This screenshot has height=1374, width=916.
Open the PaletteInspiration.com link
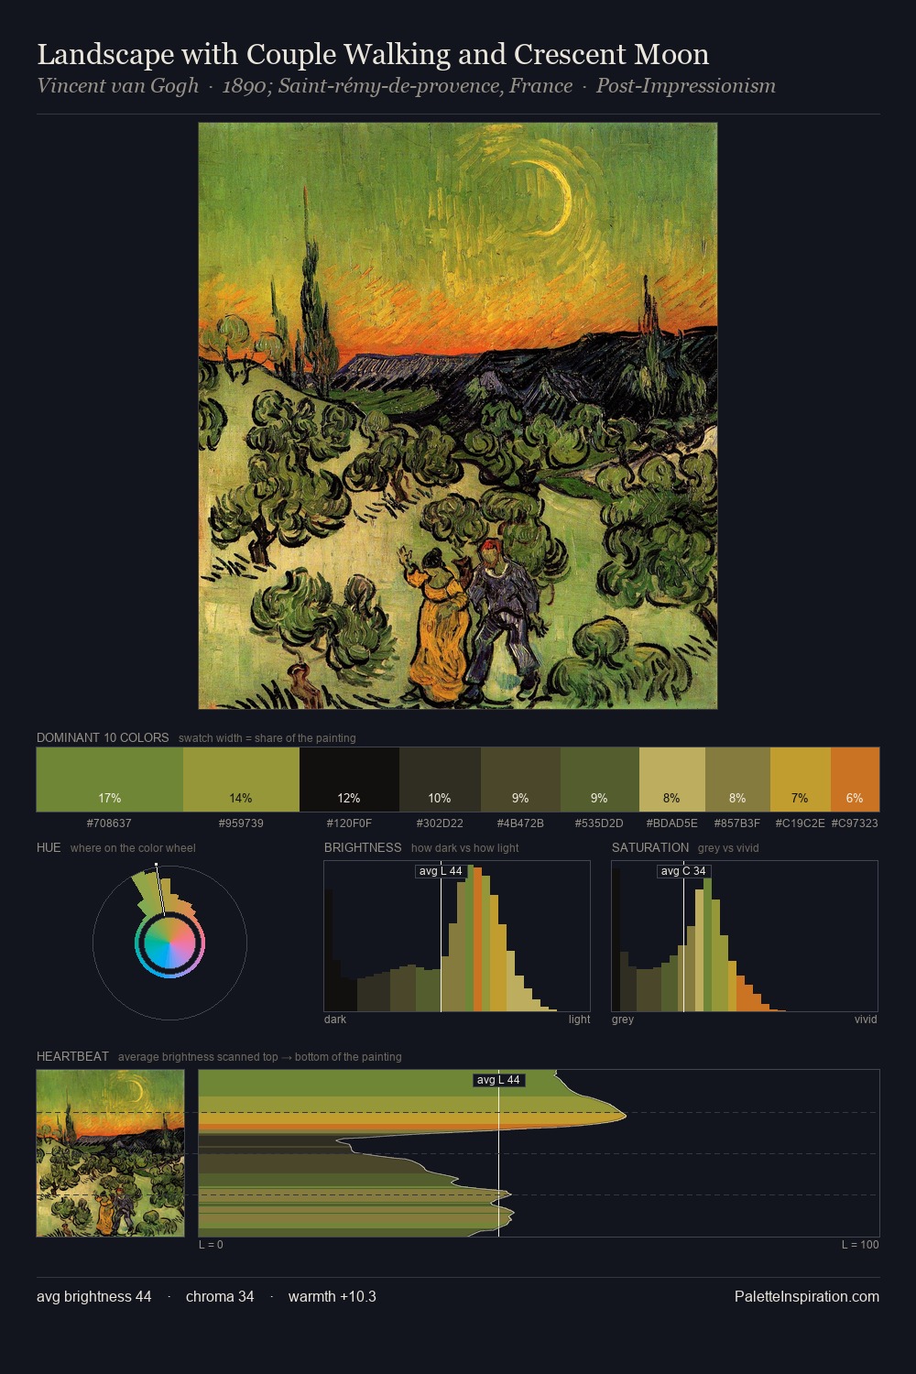[807, 1296]
